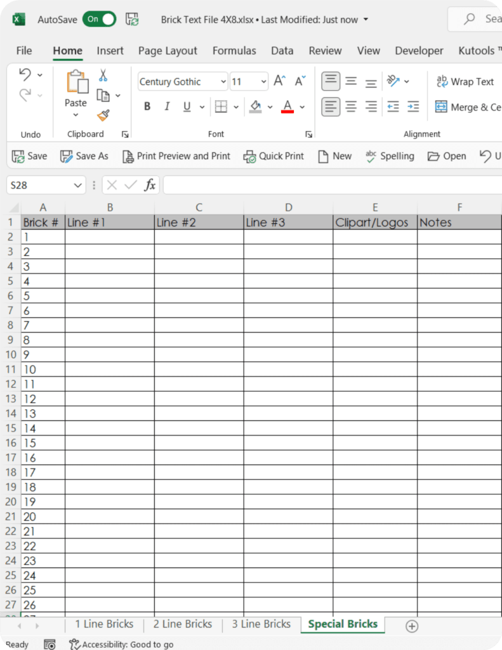Click the Save As button

click(x=84, y=156)
